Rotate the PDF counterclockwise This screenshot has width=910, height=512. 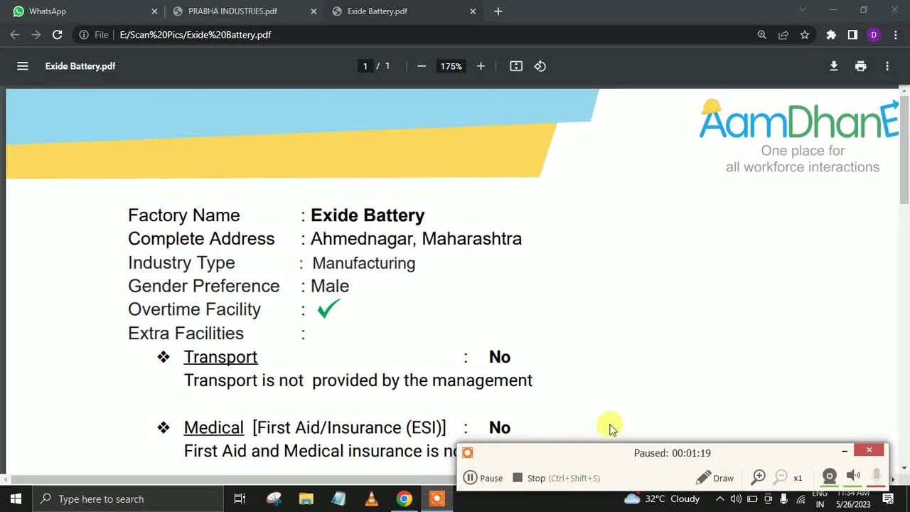pyautogui.click(x=540, y=66)
